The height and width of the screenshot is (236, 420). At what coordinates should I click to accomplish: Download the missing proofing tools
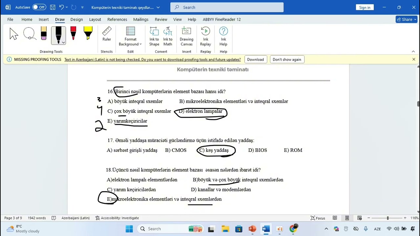coord(255,59)
